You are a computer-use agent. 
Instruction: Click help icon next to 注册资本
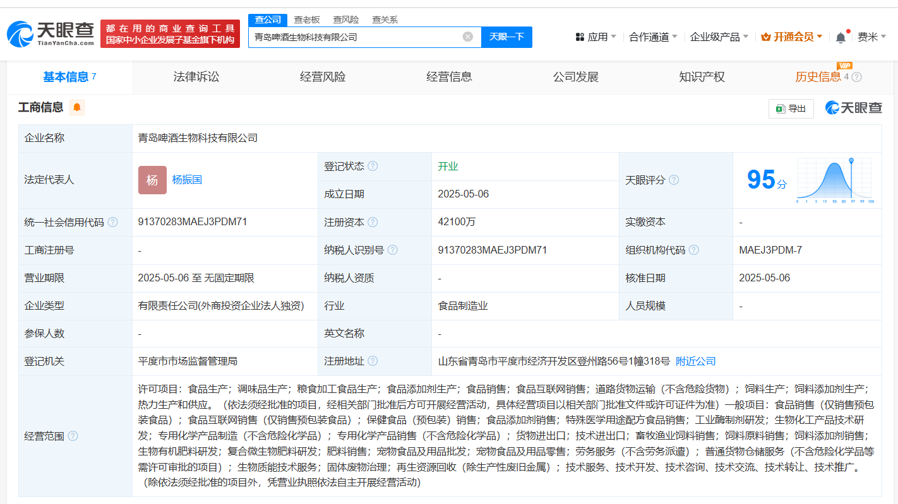373,223
